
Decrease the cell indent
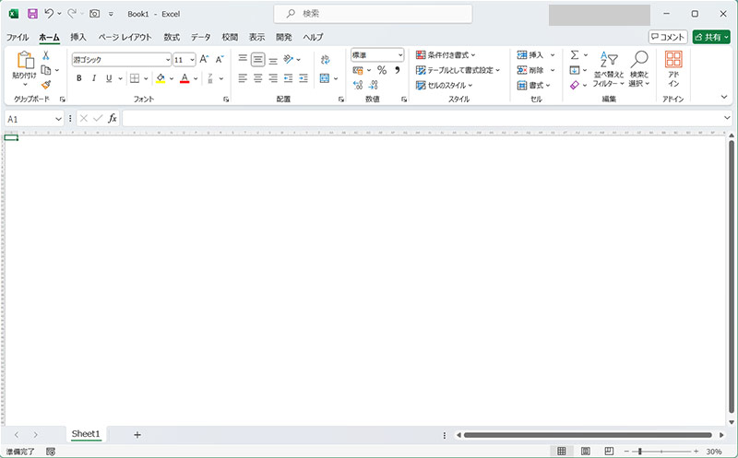(288, 78)
